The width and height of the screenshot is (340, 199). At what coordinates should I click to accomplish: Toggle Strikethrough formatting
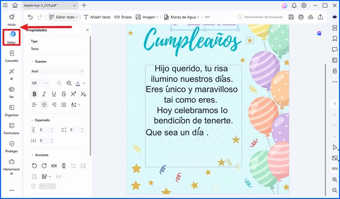point(64,94)
